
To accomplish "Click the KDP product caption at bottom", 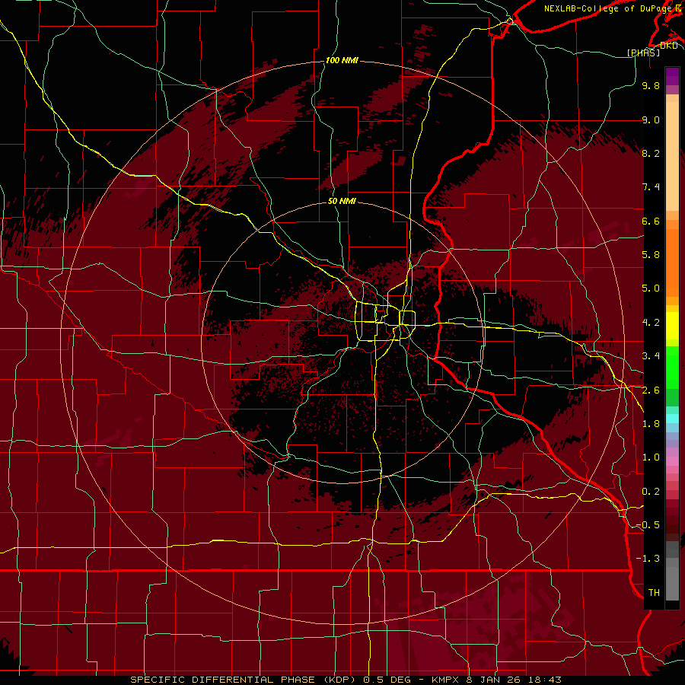I will (x=346, y=680).
